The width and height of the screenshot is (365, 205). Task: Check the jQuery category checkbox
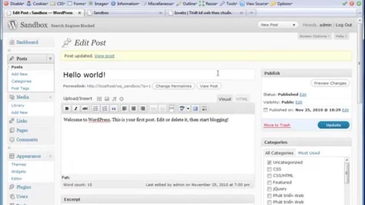(269, 189)
